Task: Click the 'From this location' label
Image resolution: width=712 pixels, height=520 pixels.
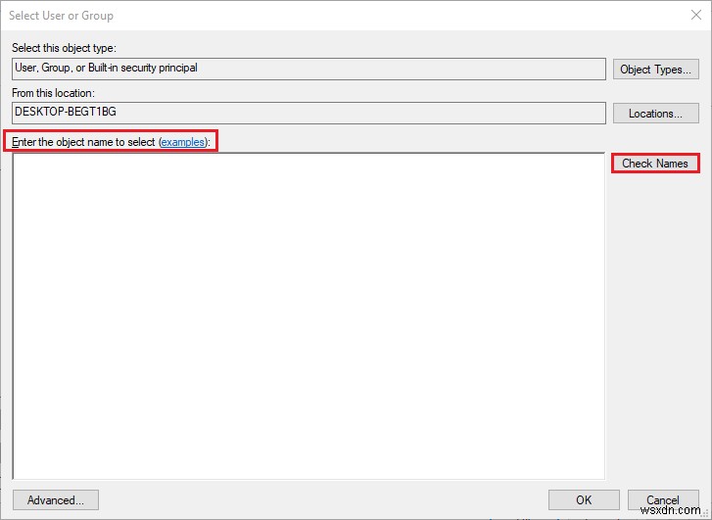Action: click(53, 93)
